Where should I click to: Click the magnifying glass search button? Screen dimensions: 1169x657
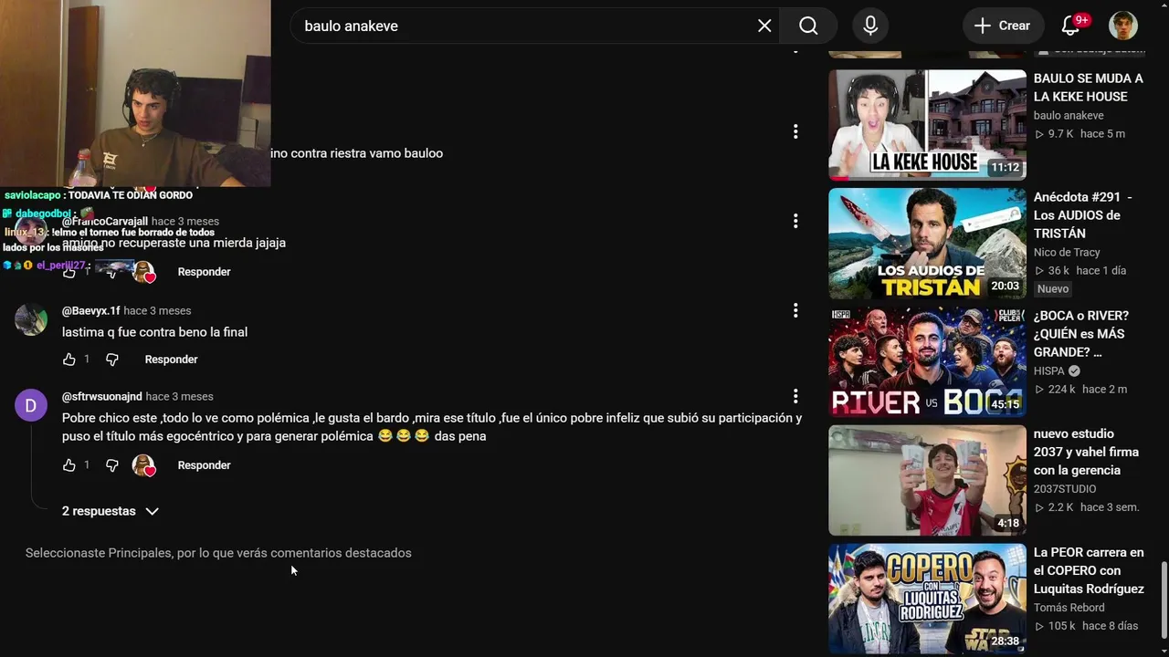[x=808, y=26]
